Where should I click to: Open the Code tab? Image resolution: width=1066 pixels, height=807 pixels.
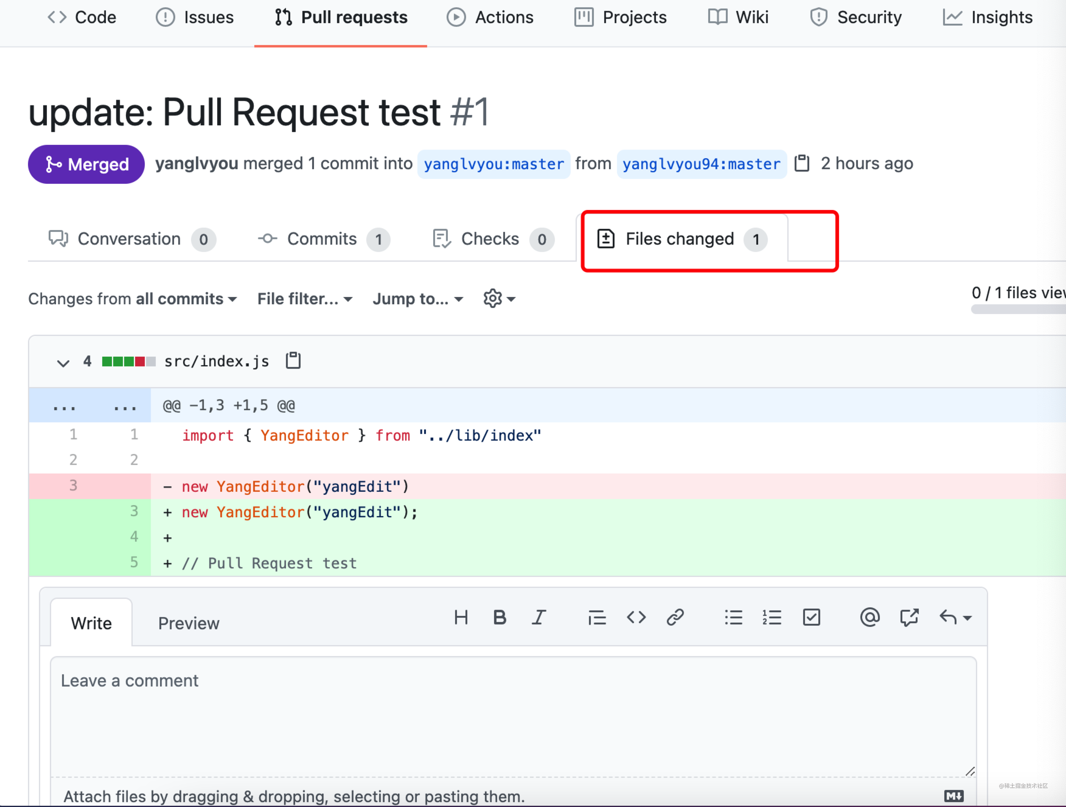coord(82,17)
